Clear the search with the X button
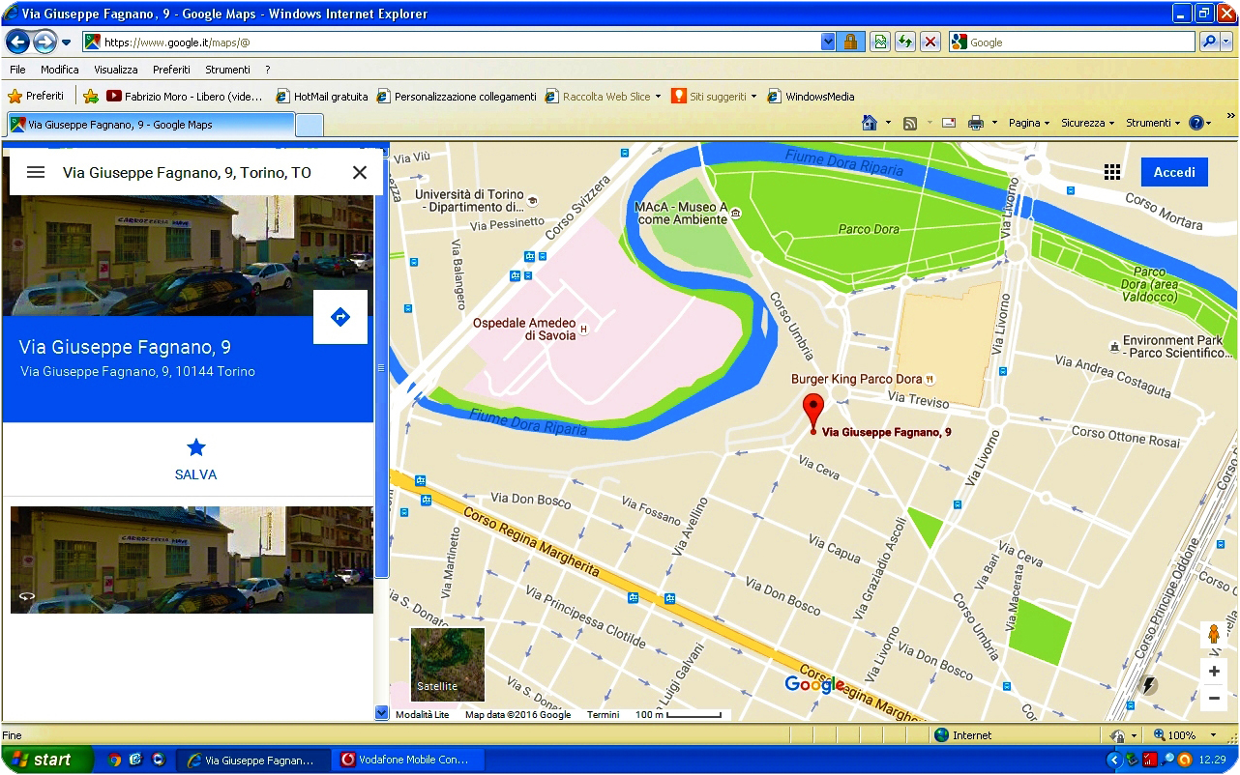The width and height of the screenshot is (1240, 775). pos(360,172)
